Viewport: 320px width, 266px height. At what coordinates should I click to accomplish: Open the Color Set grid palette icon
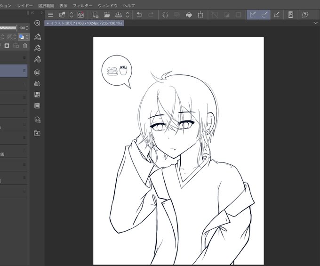(37, 95)
